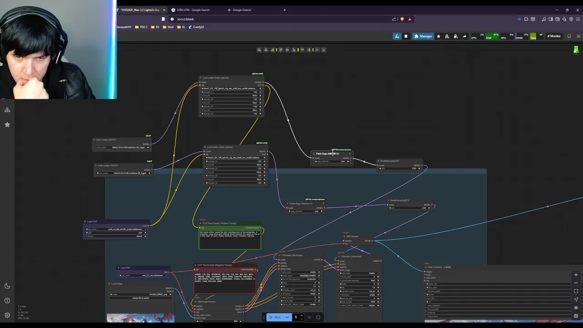Adjust shift value in upper ModelSamplingSD3 node
Viewport: 583px width, 328px height.
[x=399, y=168]
